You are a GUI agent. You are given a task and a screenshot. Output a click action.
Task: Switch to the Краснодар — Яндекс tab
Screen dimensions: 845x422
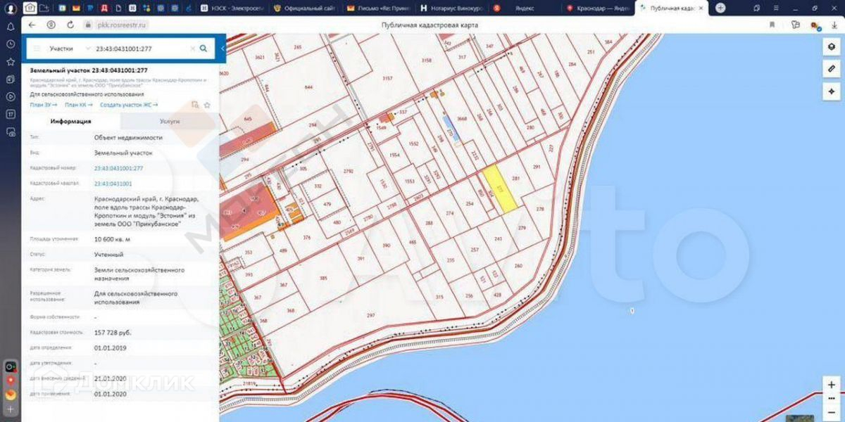[597, 8]
